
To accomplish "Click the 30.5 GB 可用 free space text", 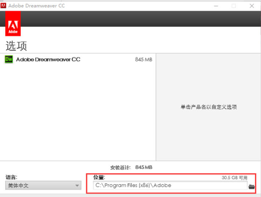I will click(x=234, y=178).
